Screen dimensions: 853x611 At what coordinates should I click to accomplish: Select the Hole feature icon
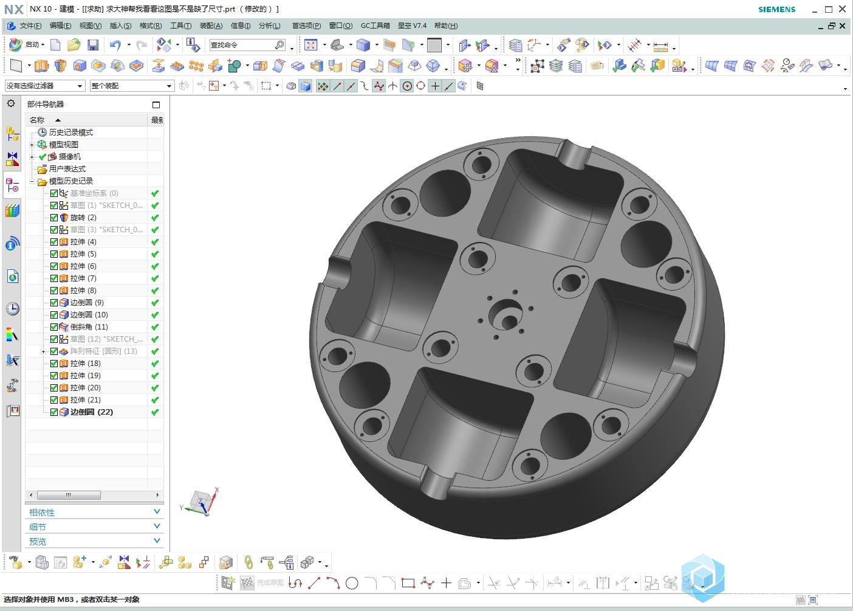tap(80, 66)
